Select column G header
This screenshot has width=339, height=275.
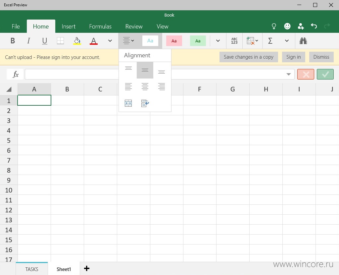click(233, 89)
